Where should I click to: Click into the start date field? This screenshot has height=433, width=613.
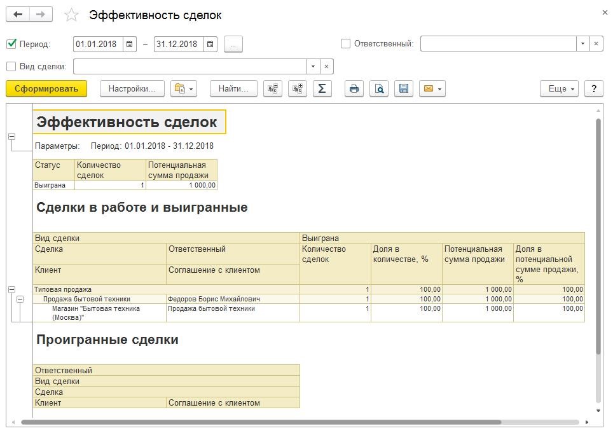point(99,44)
